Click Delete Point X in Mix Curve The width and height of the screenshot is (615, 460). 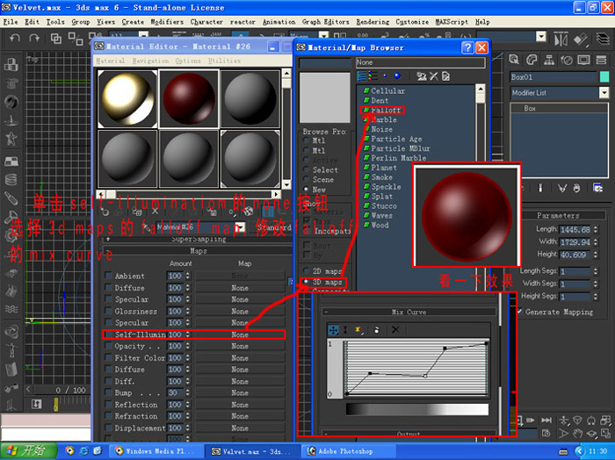tap(395, 330)
